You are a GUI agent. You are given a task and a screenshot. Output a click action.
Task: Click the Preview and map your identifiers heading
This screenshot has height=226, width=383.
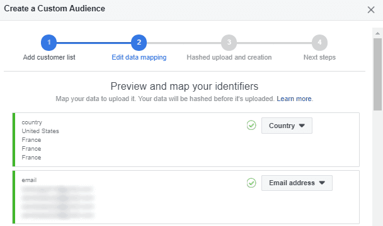coord(185,86)
